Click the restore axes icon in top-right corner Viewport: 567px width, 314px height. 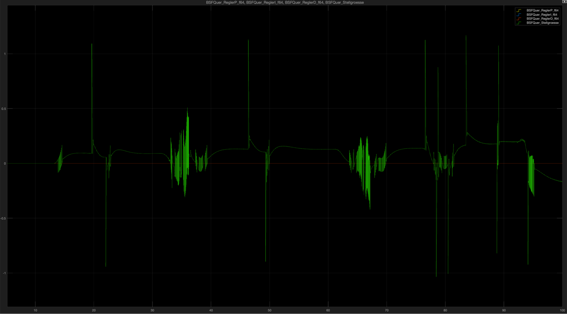pos(564,2)
